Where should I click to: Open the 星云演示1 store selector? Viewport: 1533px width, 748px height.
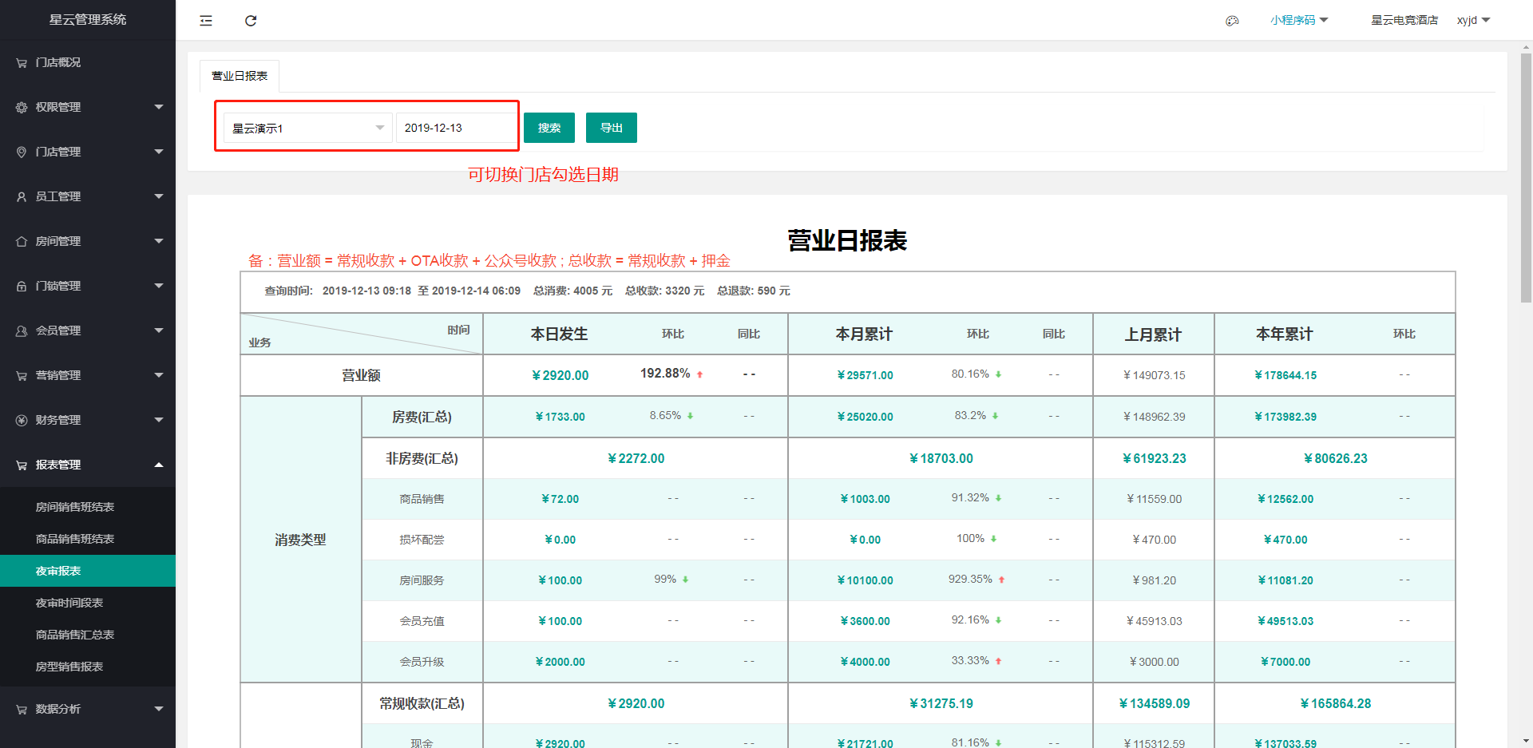[308, 128]
